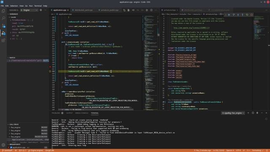The height and width of the screenshot is (152, 270).
Task: Switch to the OUTPUT panel tab
Action: click(69, 113)
